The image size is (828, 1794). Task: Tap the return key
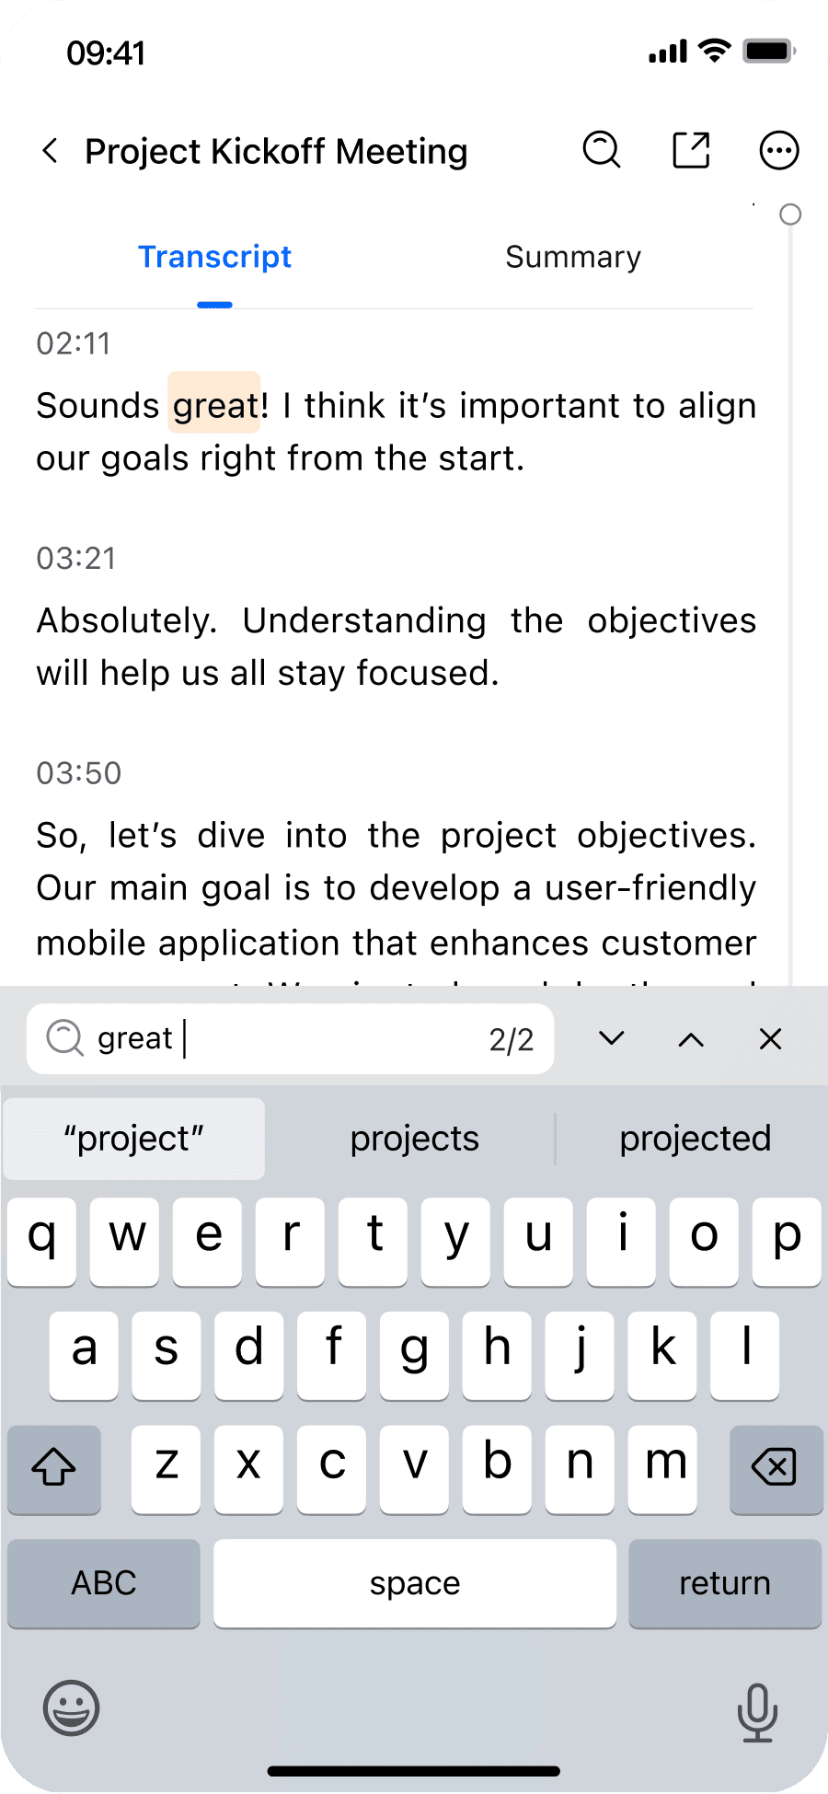[725, 1583]
